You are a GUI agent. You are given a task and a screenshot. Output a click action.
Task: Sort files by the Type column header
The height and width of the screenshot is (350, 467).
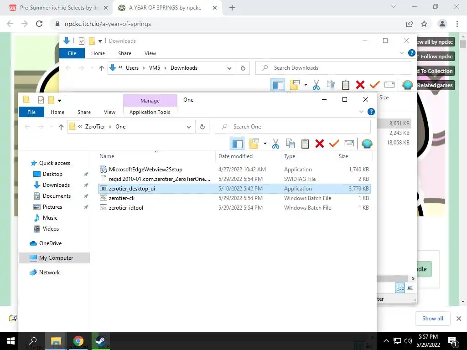point(290,156)
